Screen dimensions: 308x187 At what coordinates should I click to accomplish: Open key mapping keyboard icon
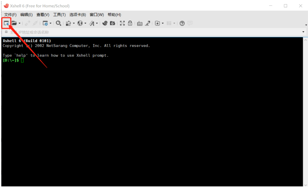tap(140, 24)
